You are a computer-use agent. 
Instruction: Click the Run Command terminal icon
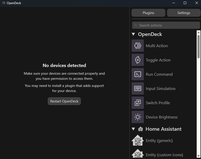138,74
